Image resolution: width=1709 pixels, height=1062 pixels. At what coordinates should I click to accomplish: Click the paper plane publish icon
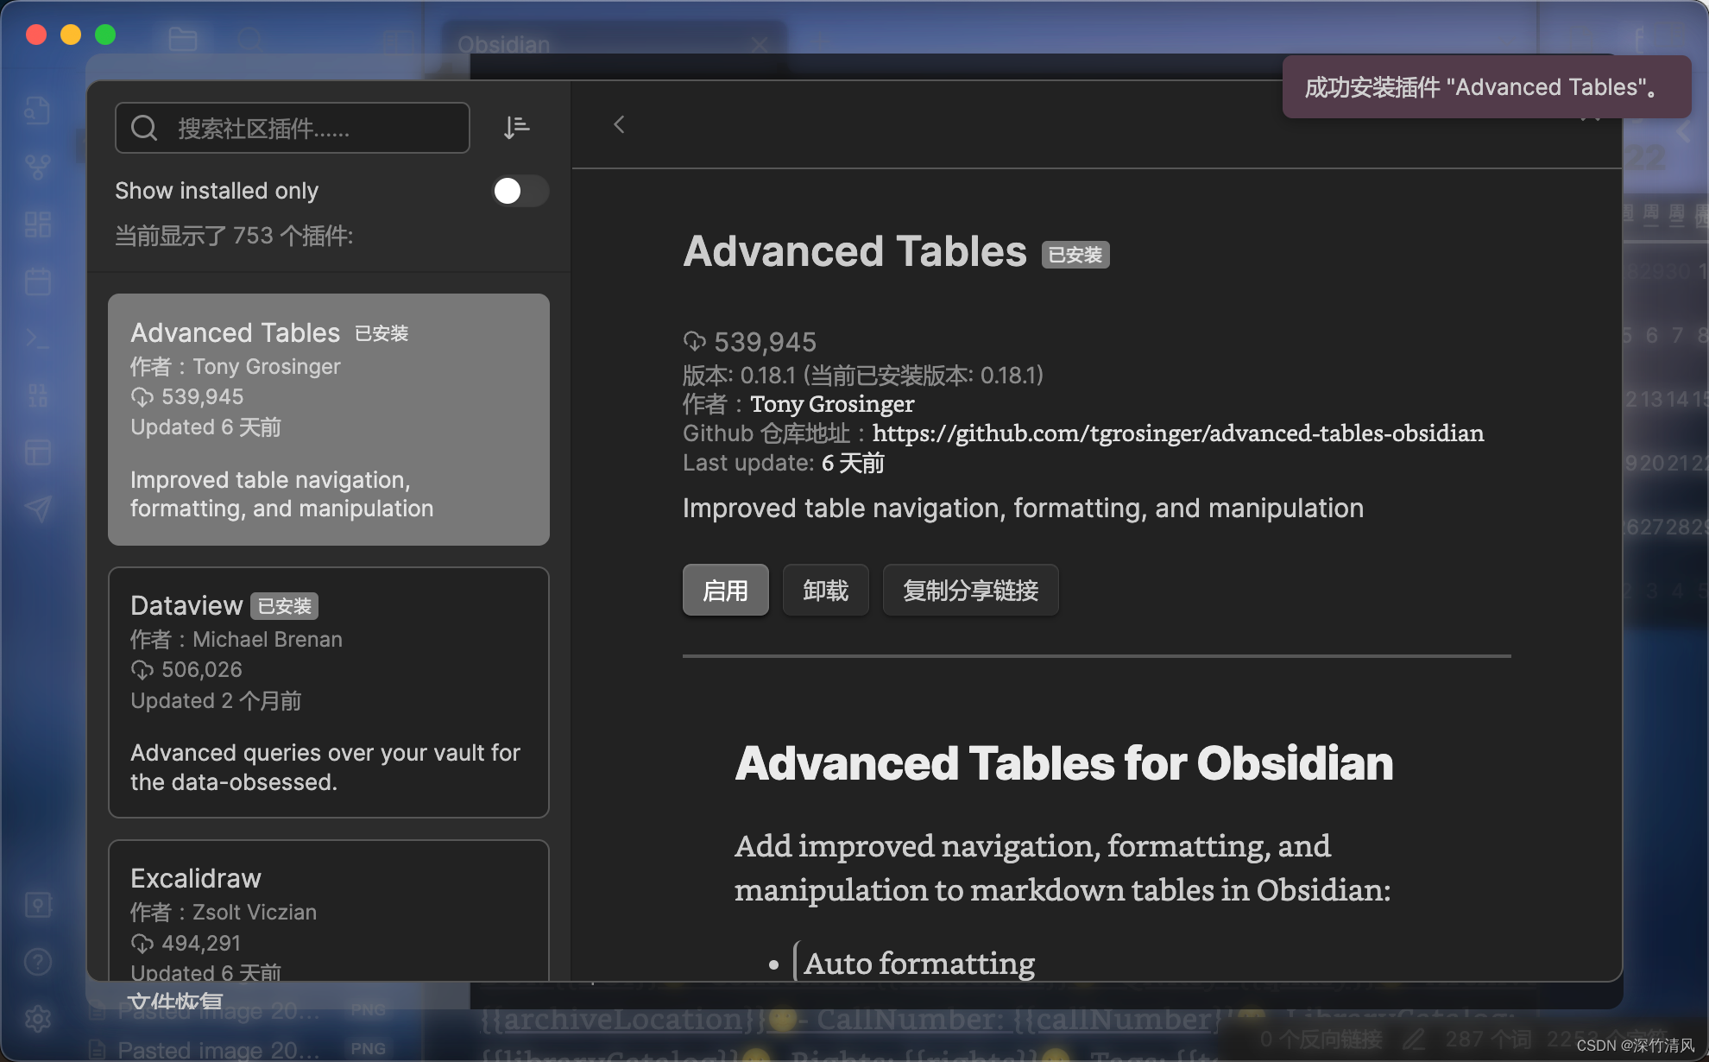pyautogui.click(x=37, y=509)
